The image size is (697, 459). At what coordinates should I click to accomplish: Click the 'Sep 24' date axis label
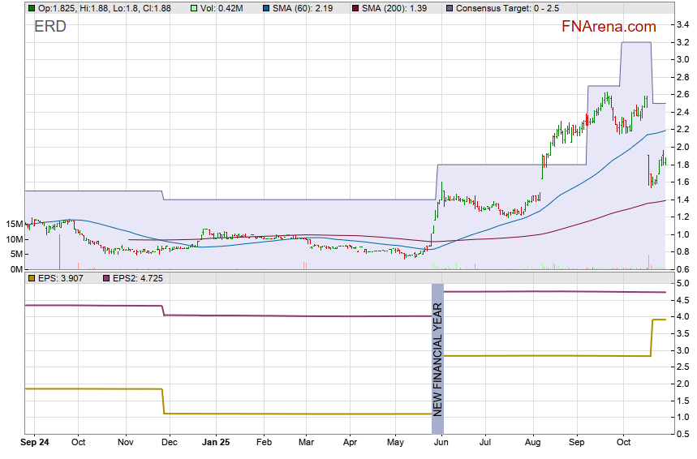click(36, 444)
